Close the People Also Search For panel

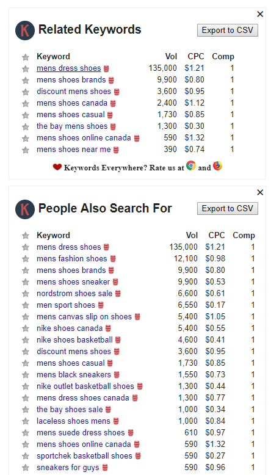[260, 192]
